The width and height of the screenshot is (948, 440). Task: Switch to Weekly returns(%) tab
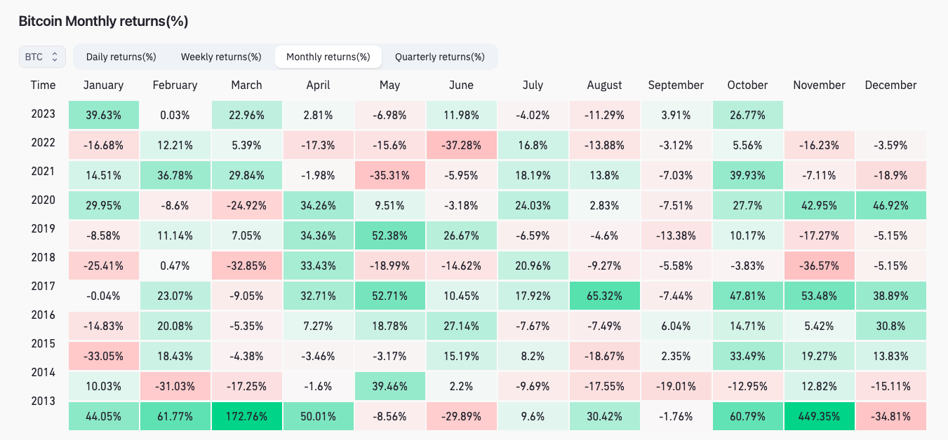point(221,57)
